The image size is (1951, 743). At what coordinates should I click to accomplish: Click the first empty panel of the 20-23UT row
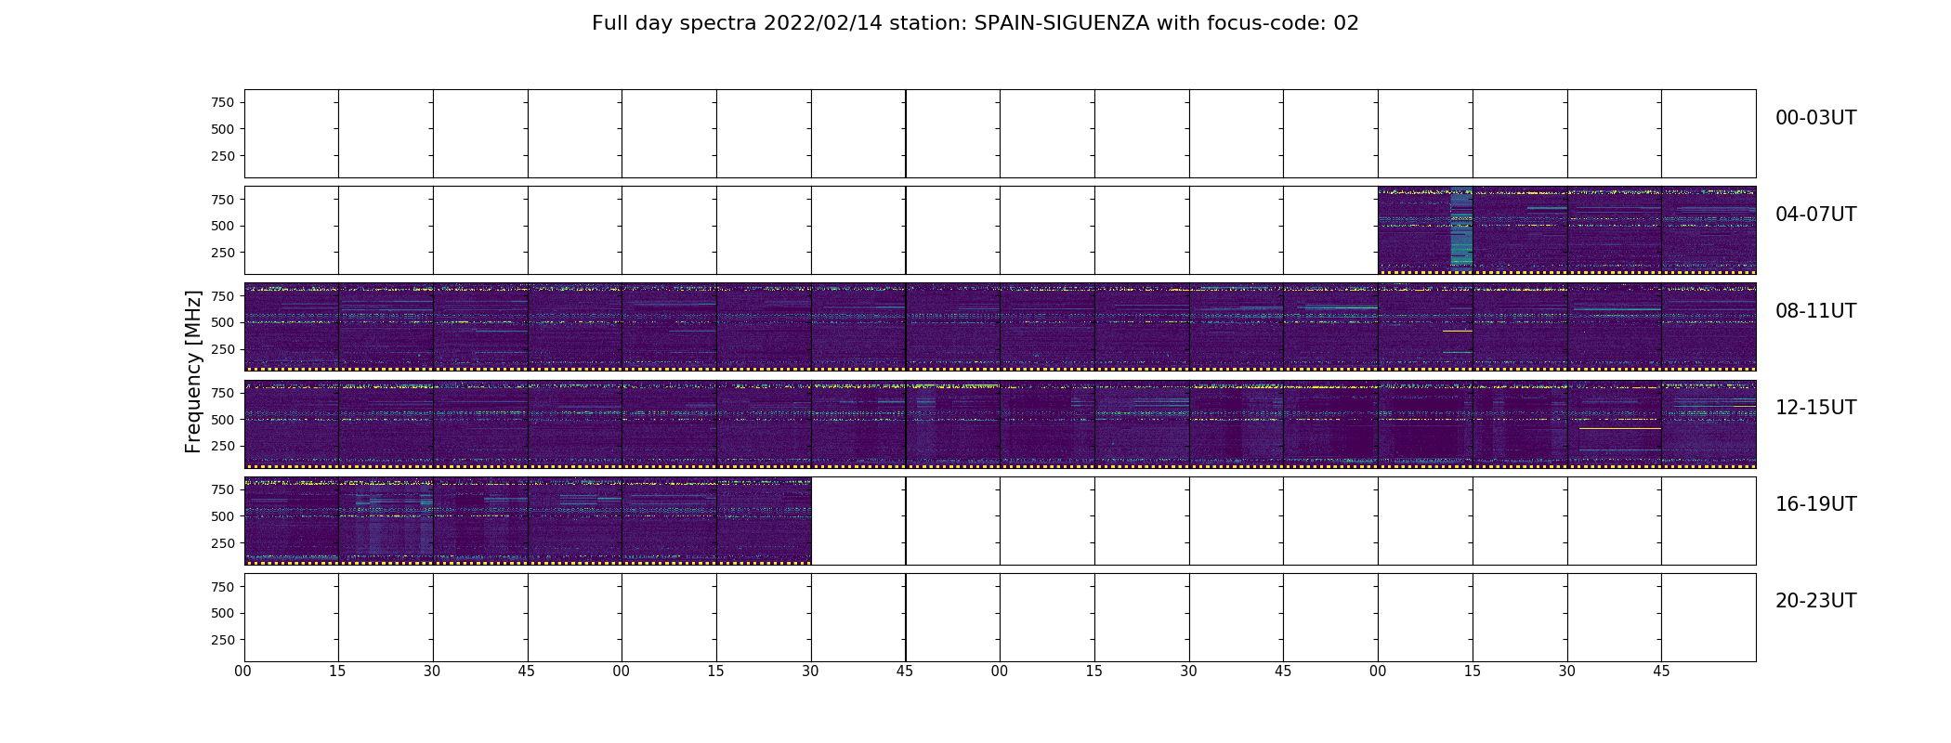click(x=292, y=617)
